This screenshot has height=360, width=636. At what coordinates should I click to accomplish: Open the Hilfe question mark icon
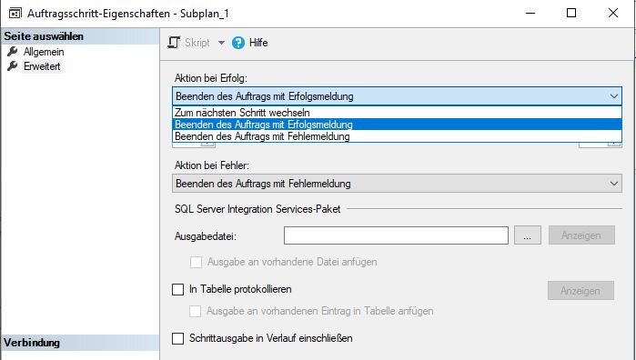238,43
